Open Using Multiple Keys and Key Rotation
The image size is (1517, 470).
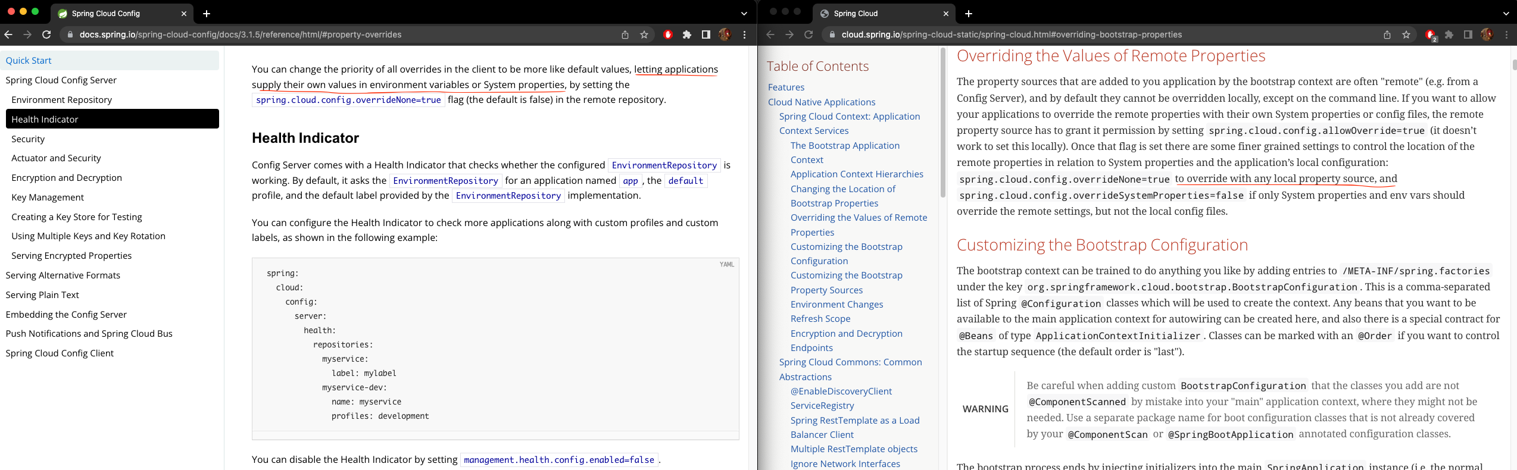coord(88,236)
